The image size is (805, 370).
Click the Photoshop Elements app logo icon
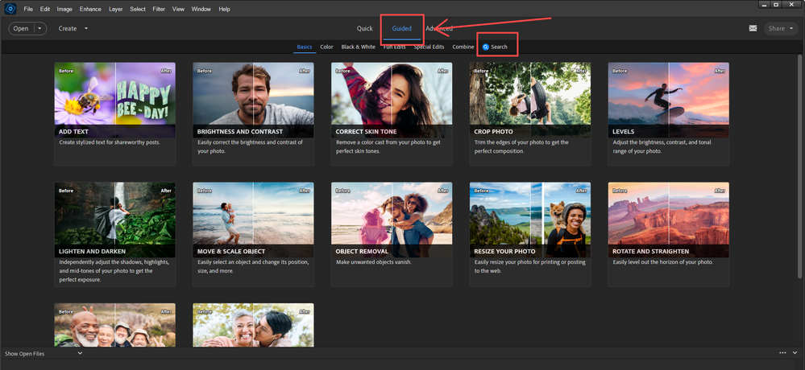[11, 9]
